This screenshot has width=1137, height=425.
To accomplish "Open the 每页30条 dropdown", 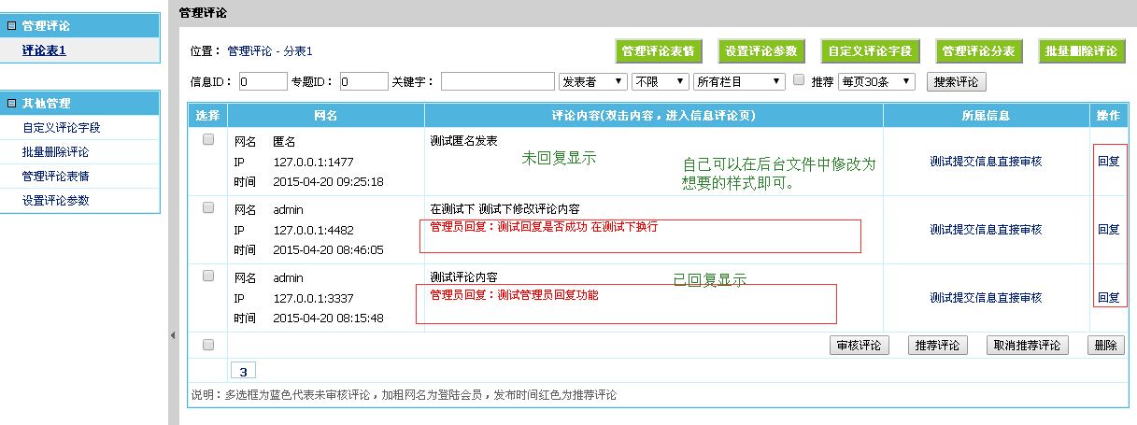I will tap(876, 81).
